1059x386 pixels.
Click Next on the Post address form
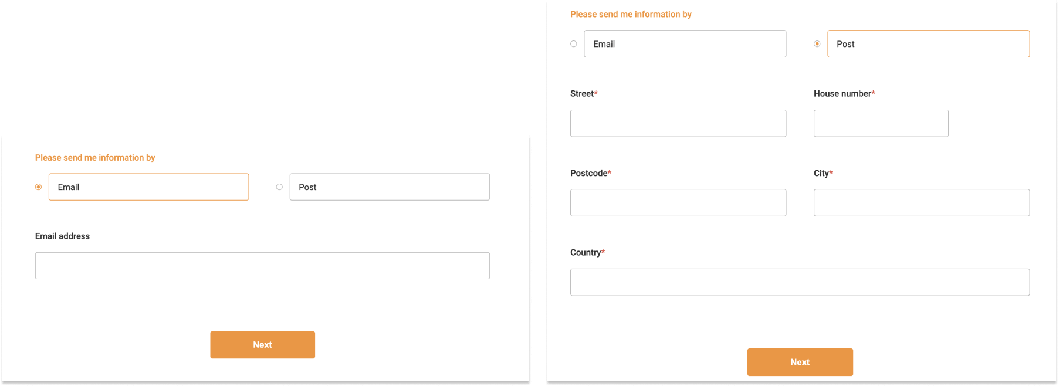pyautogui.click(x=800, y=362)
